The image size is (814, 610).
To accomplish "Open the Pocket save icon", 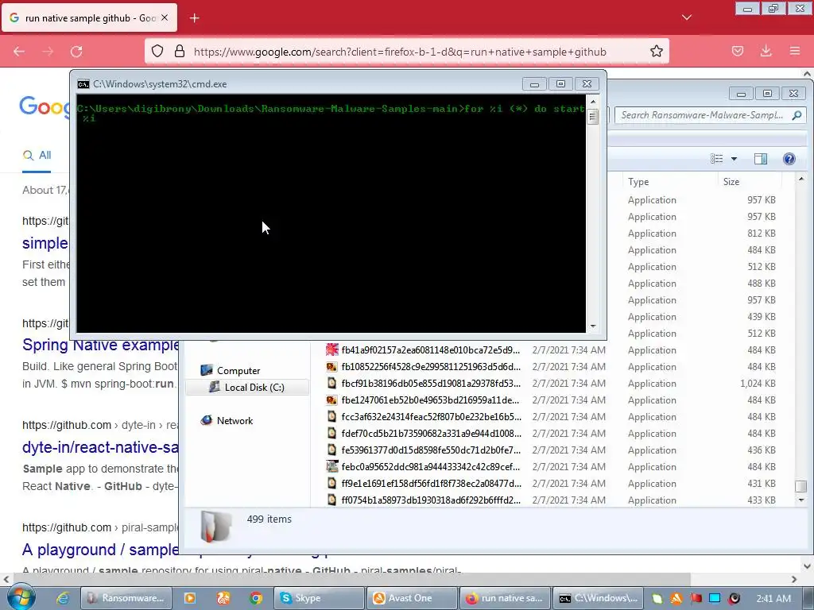I will (737, 51).
